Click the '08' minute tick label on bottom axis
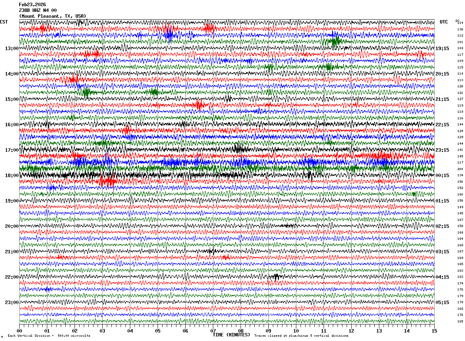This screenshot has width=465, height=341. click(x=241, y=331)
